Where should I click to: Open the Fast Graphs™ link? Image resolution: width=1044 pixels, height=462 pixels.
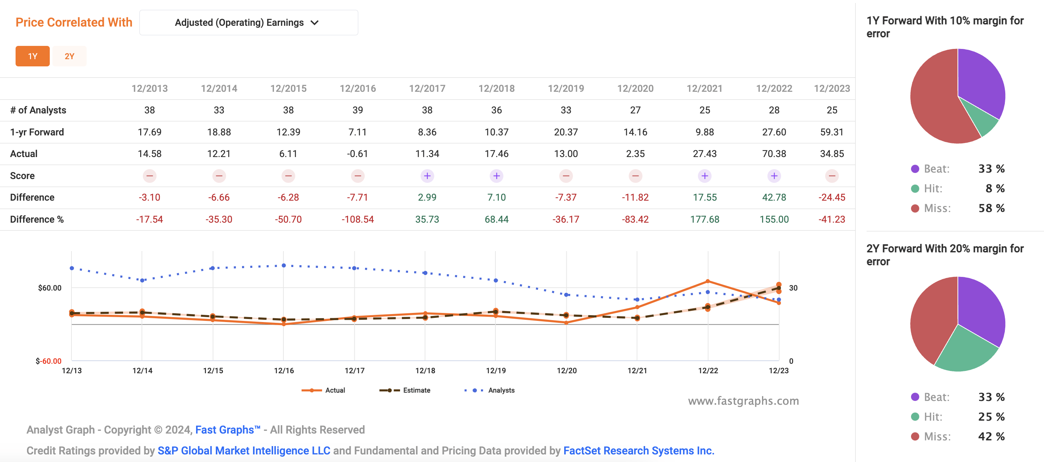227,430
